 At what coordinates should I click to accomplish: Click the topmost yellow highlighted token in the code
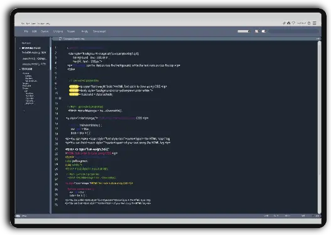(74, 87)
